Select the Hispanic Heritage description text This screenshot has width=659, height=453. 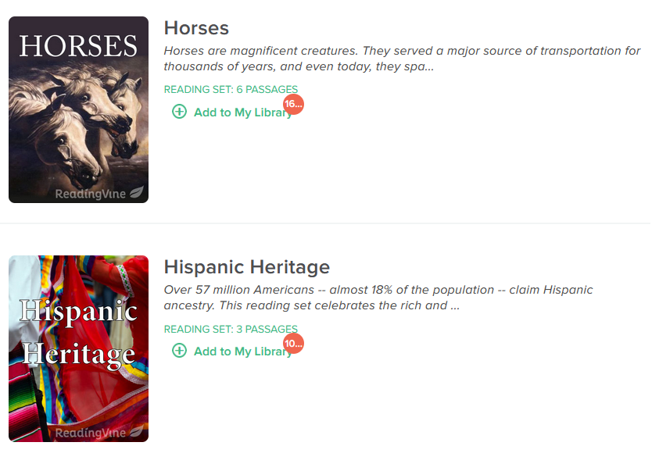pyautogui.click(x=378, y=298)
